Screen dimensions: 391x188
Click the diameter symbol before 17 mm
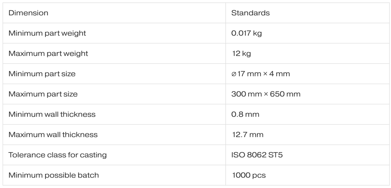click(x=234, y=74)
